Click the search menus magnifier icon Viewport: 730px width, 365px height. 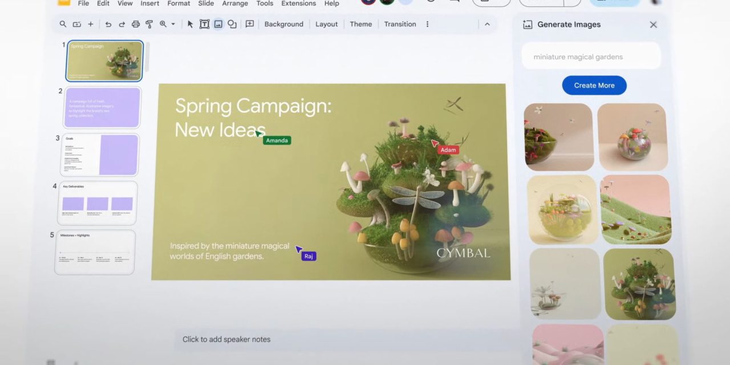(63, 24)
